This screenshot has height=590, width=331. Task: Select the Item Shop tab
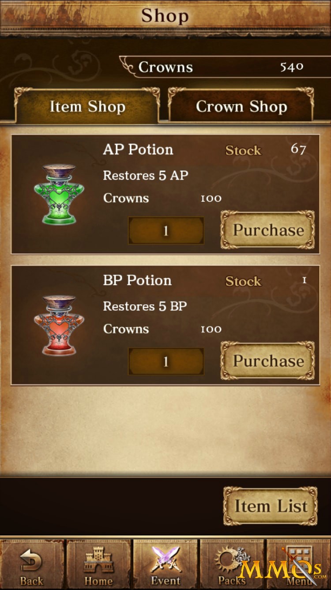pyautogui.click(x=87, y=106)
